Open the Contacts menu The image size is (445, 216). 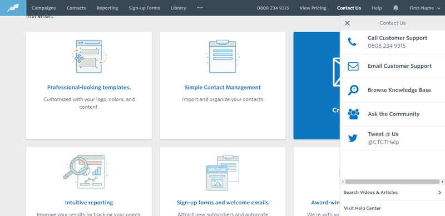point(76,8)
